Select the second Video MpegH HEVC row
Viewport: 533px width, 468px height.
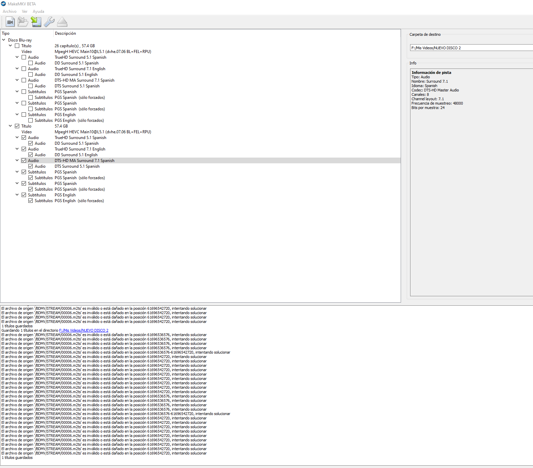point(201,132)
